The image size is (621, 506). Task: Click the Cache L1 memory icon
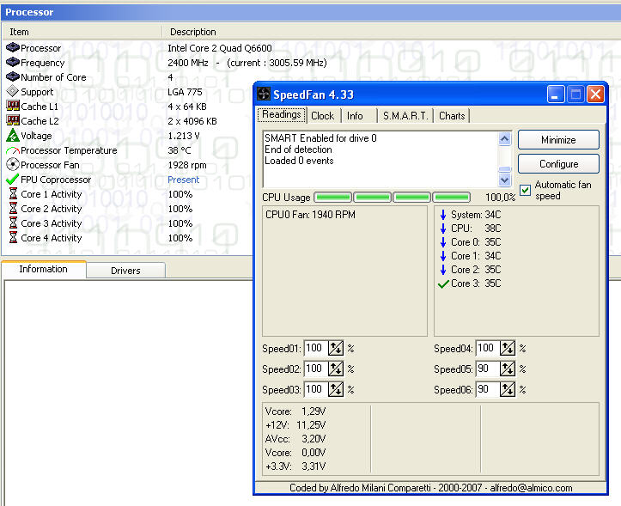[13, 106]
